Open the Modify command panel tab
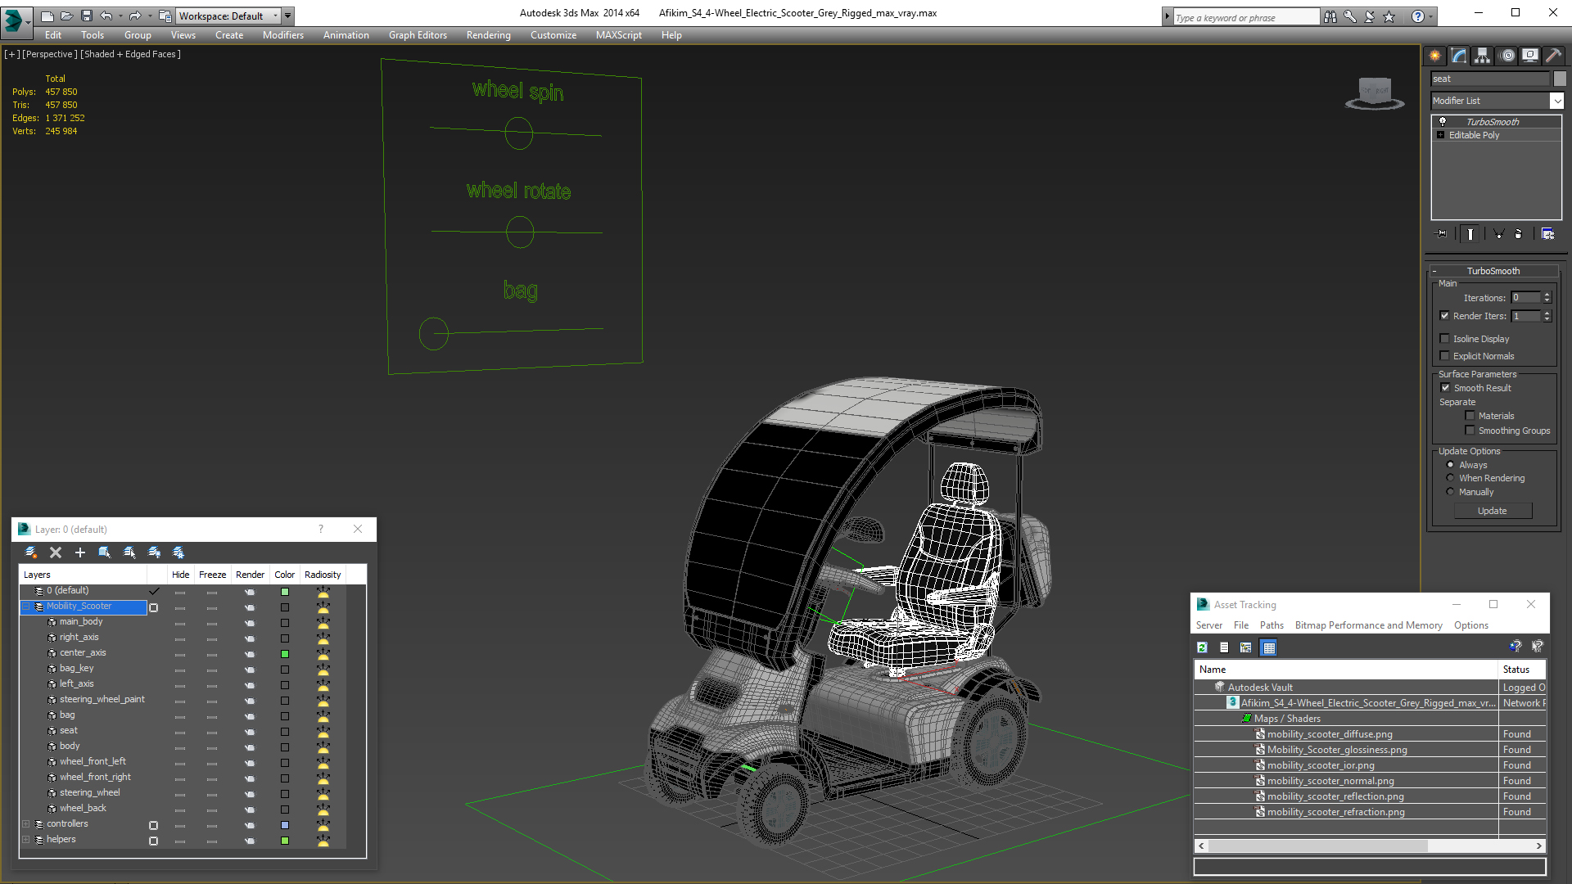This screenshot has width=1572, height=884. pyautogui.click(x=1458, y=56)
